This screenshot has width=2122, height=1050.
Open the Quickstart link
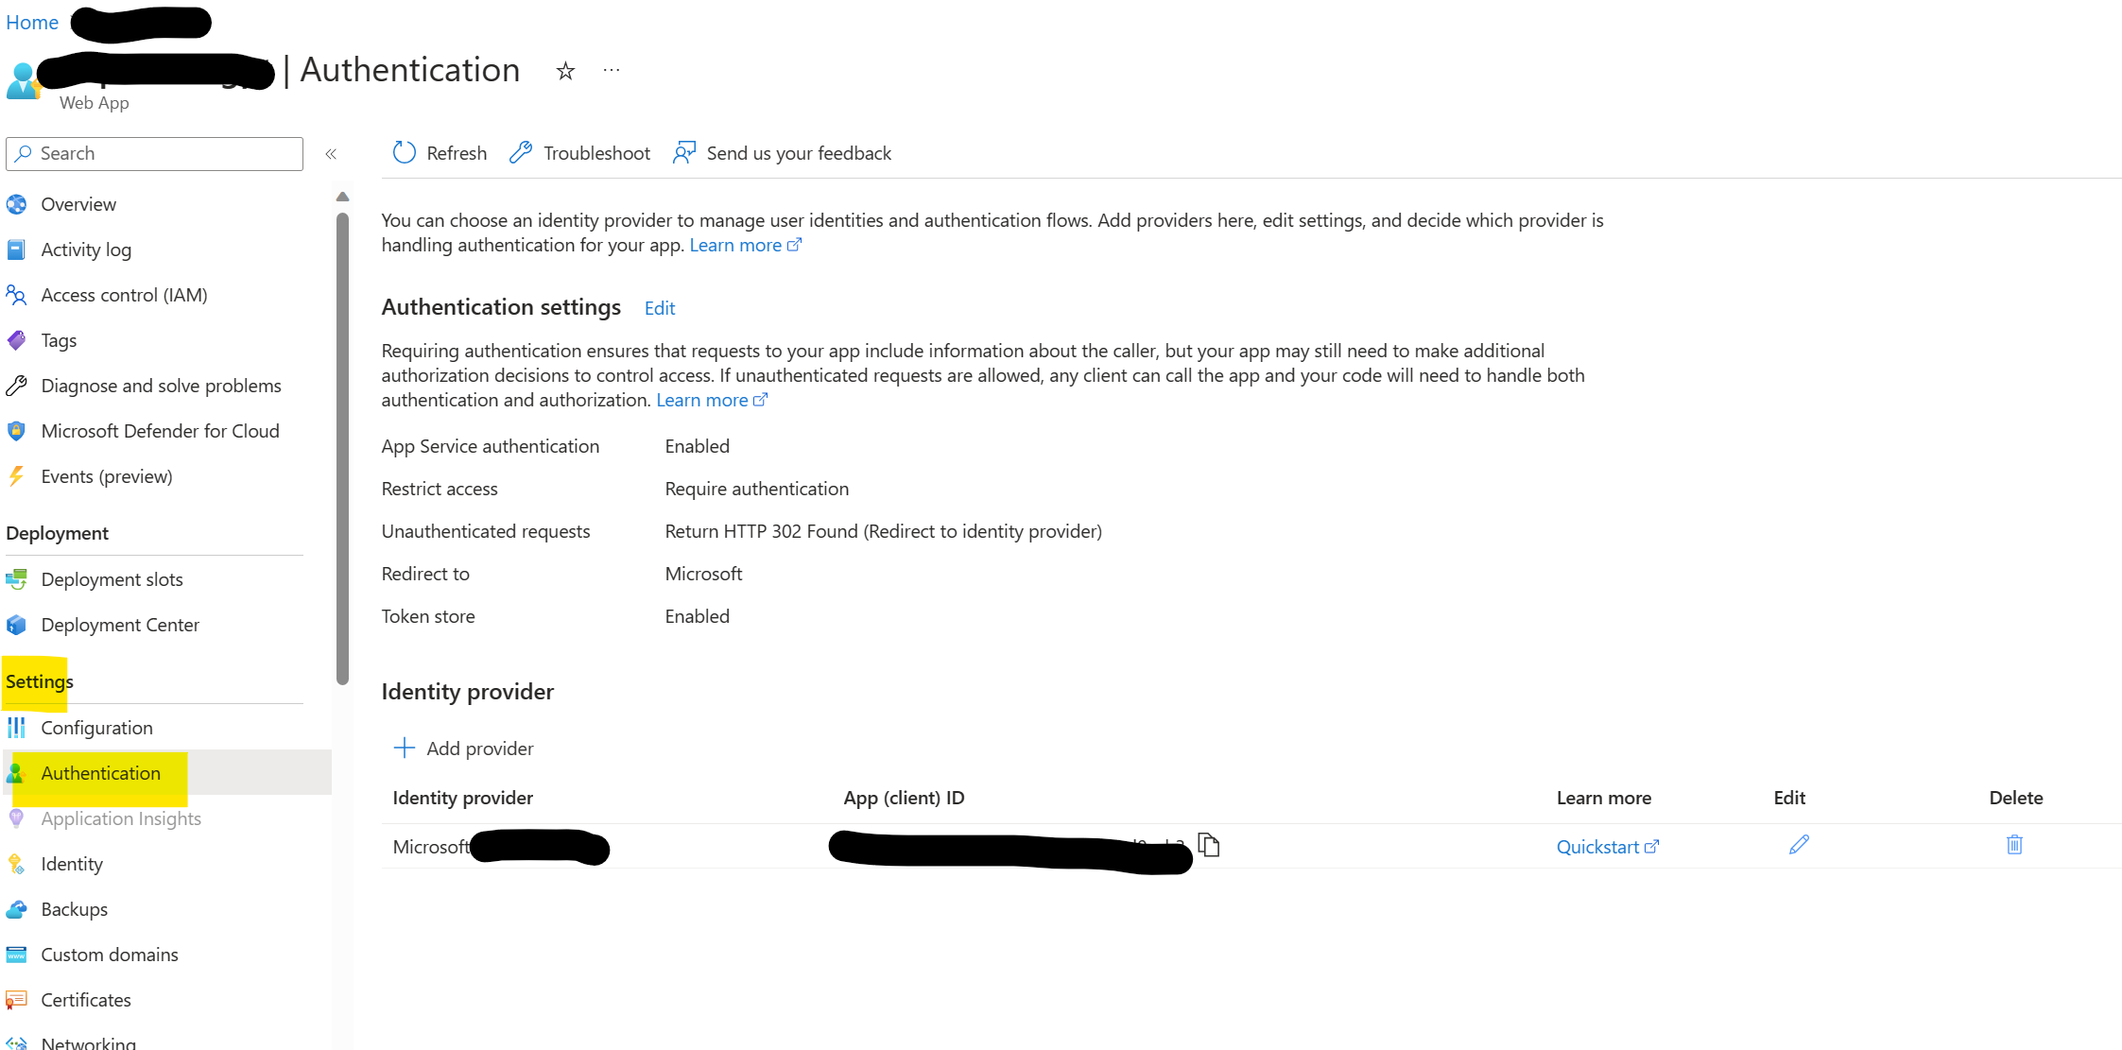click(x=1607, y=847)
